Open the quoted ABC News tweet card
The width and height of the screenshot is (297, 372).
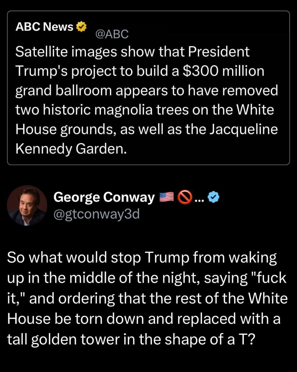tap(148, 88)
